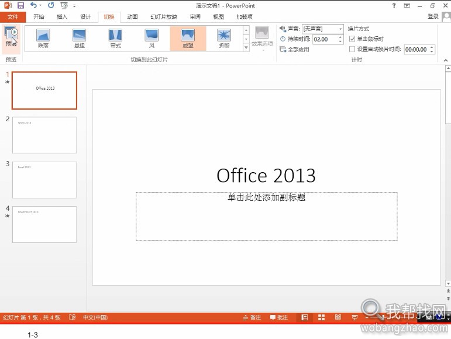
Task: Open the Home (开始) tab
Action: pos(39,17)
